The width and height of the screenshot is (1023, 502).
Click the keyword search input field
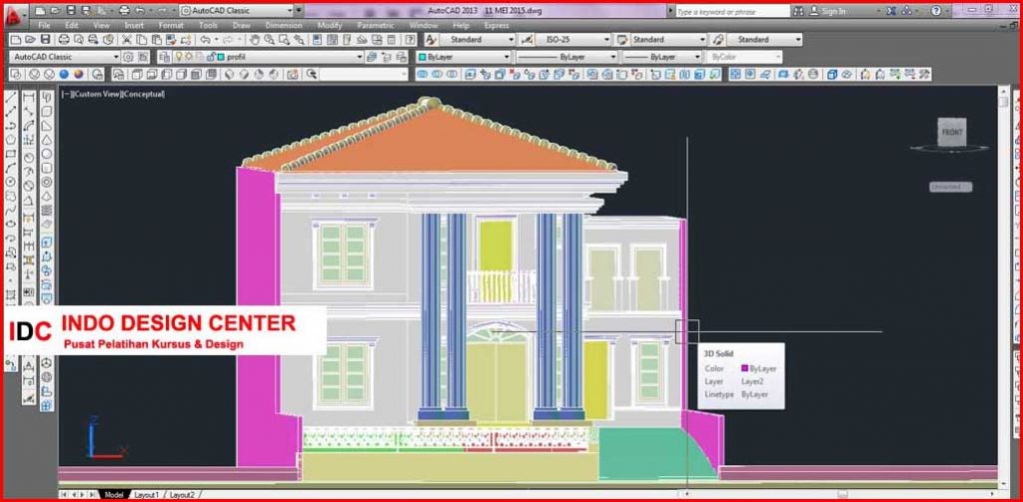coord(732,11)
